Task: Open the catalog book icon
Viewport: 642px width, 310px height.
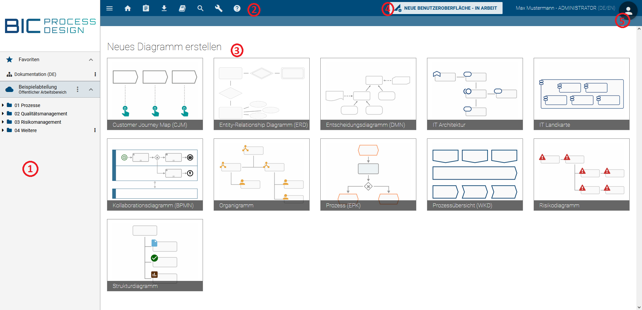Action: tap(182, 8)
